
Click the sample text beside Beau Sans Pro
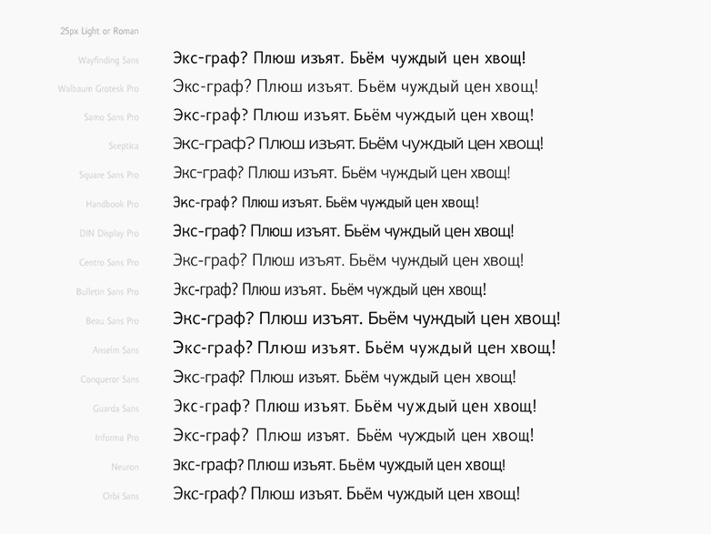click(366, 319)
